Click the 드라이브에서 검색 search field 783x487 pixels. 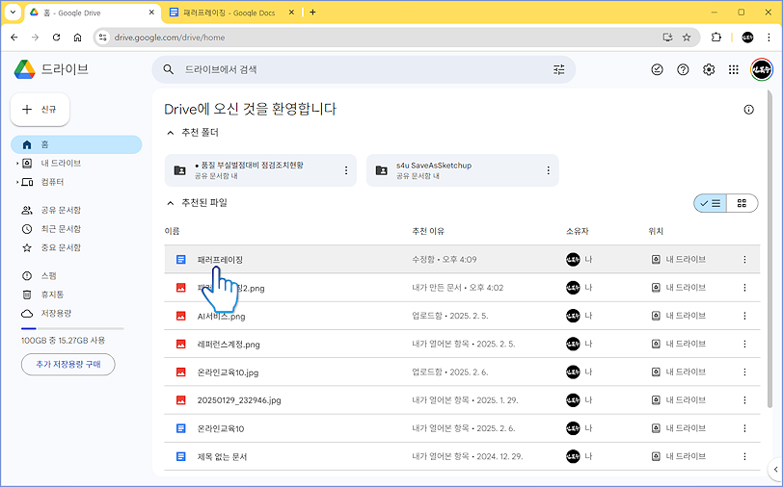364,70
